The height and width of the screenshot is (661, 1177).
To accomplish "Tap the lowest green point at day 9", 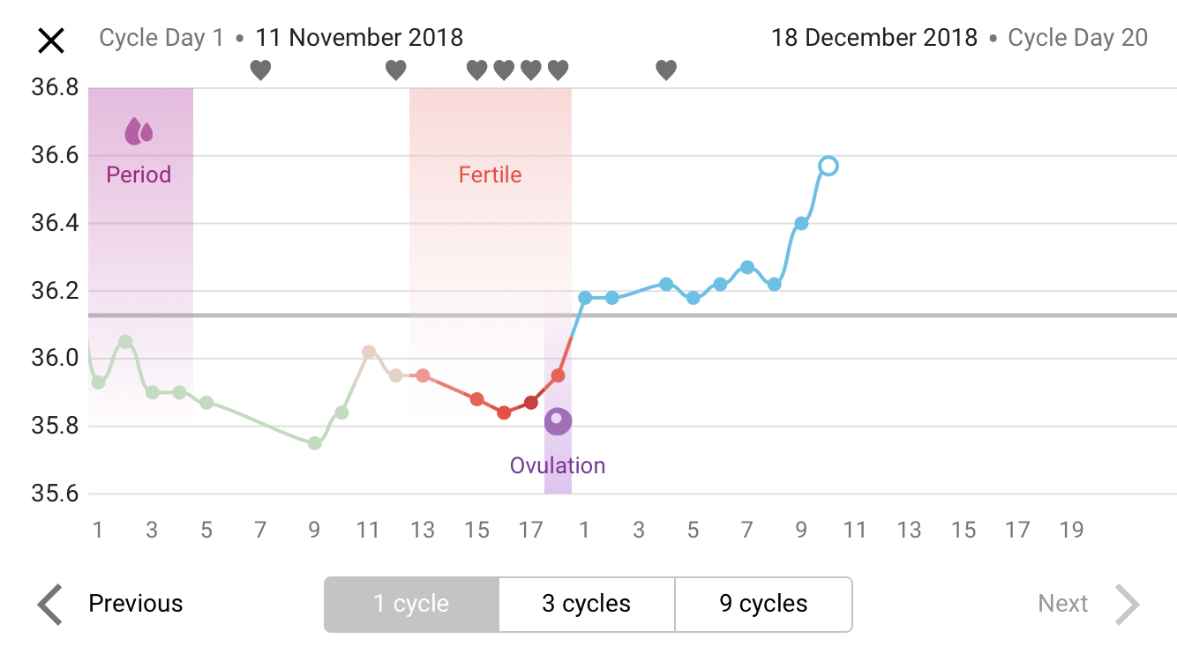I will [314, 443].
